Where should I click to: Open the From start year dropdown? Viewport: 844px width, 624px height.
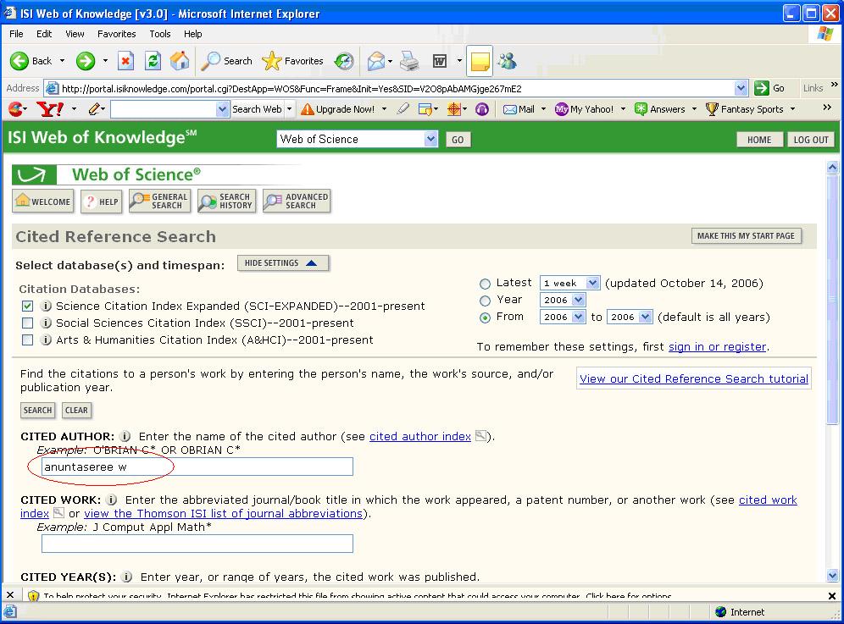pos(563,317)
